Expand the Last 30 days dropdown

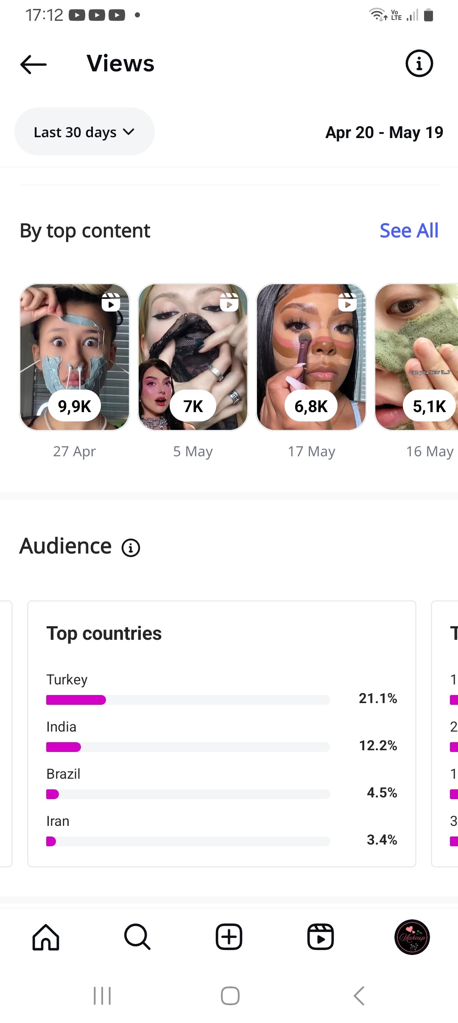pyautogui.click(x=84, y=132)
